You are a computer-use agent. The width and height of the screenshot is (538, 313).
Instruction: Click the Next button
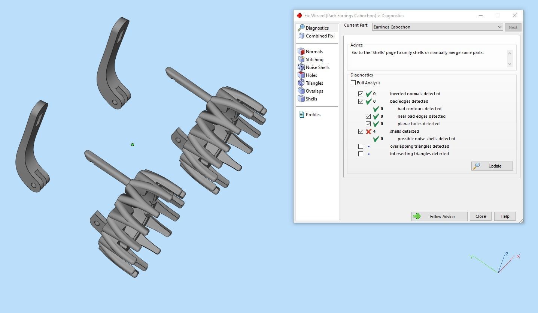pyautogui.click(x=513, y=27)
